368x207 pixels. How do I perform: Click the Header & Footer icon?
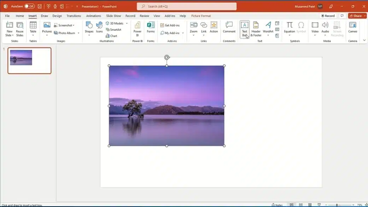[256, 28]
